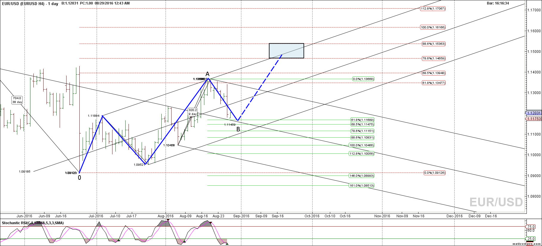The height and width of the screenshot is (246, 542).
Task: Click the Nov-2016 date axis label
Action: 382,216
